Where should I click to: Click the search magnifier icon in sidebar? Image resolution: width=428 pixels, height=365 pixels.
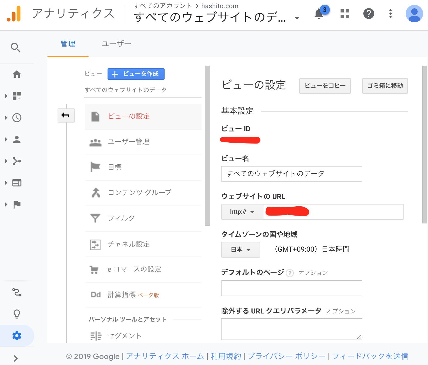tap(15, 47)
